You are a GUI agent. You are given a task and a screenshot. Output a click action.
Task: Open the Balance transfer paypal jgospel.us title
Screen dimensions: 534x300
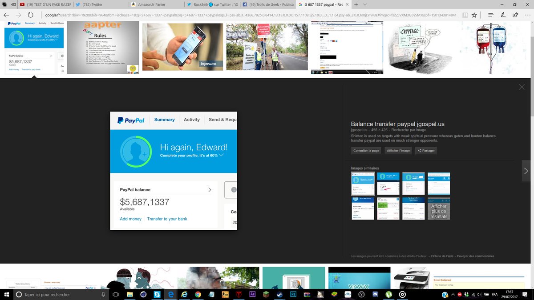397,124
